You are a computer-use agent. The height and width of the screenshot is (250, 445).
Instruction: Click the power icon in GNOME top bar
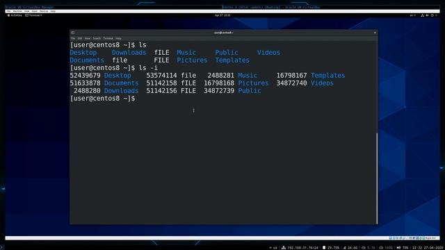coord(432,15)
